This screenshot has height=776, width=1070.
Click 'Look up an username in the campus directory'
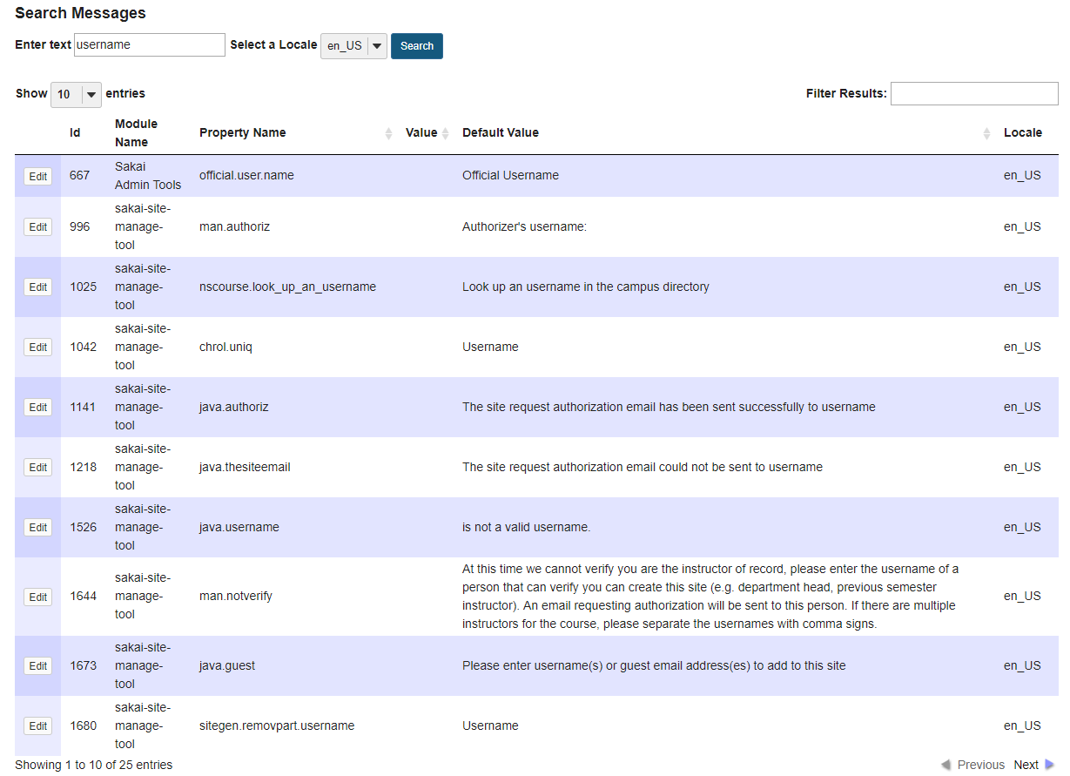click(x=586, y=287)
